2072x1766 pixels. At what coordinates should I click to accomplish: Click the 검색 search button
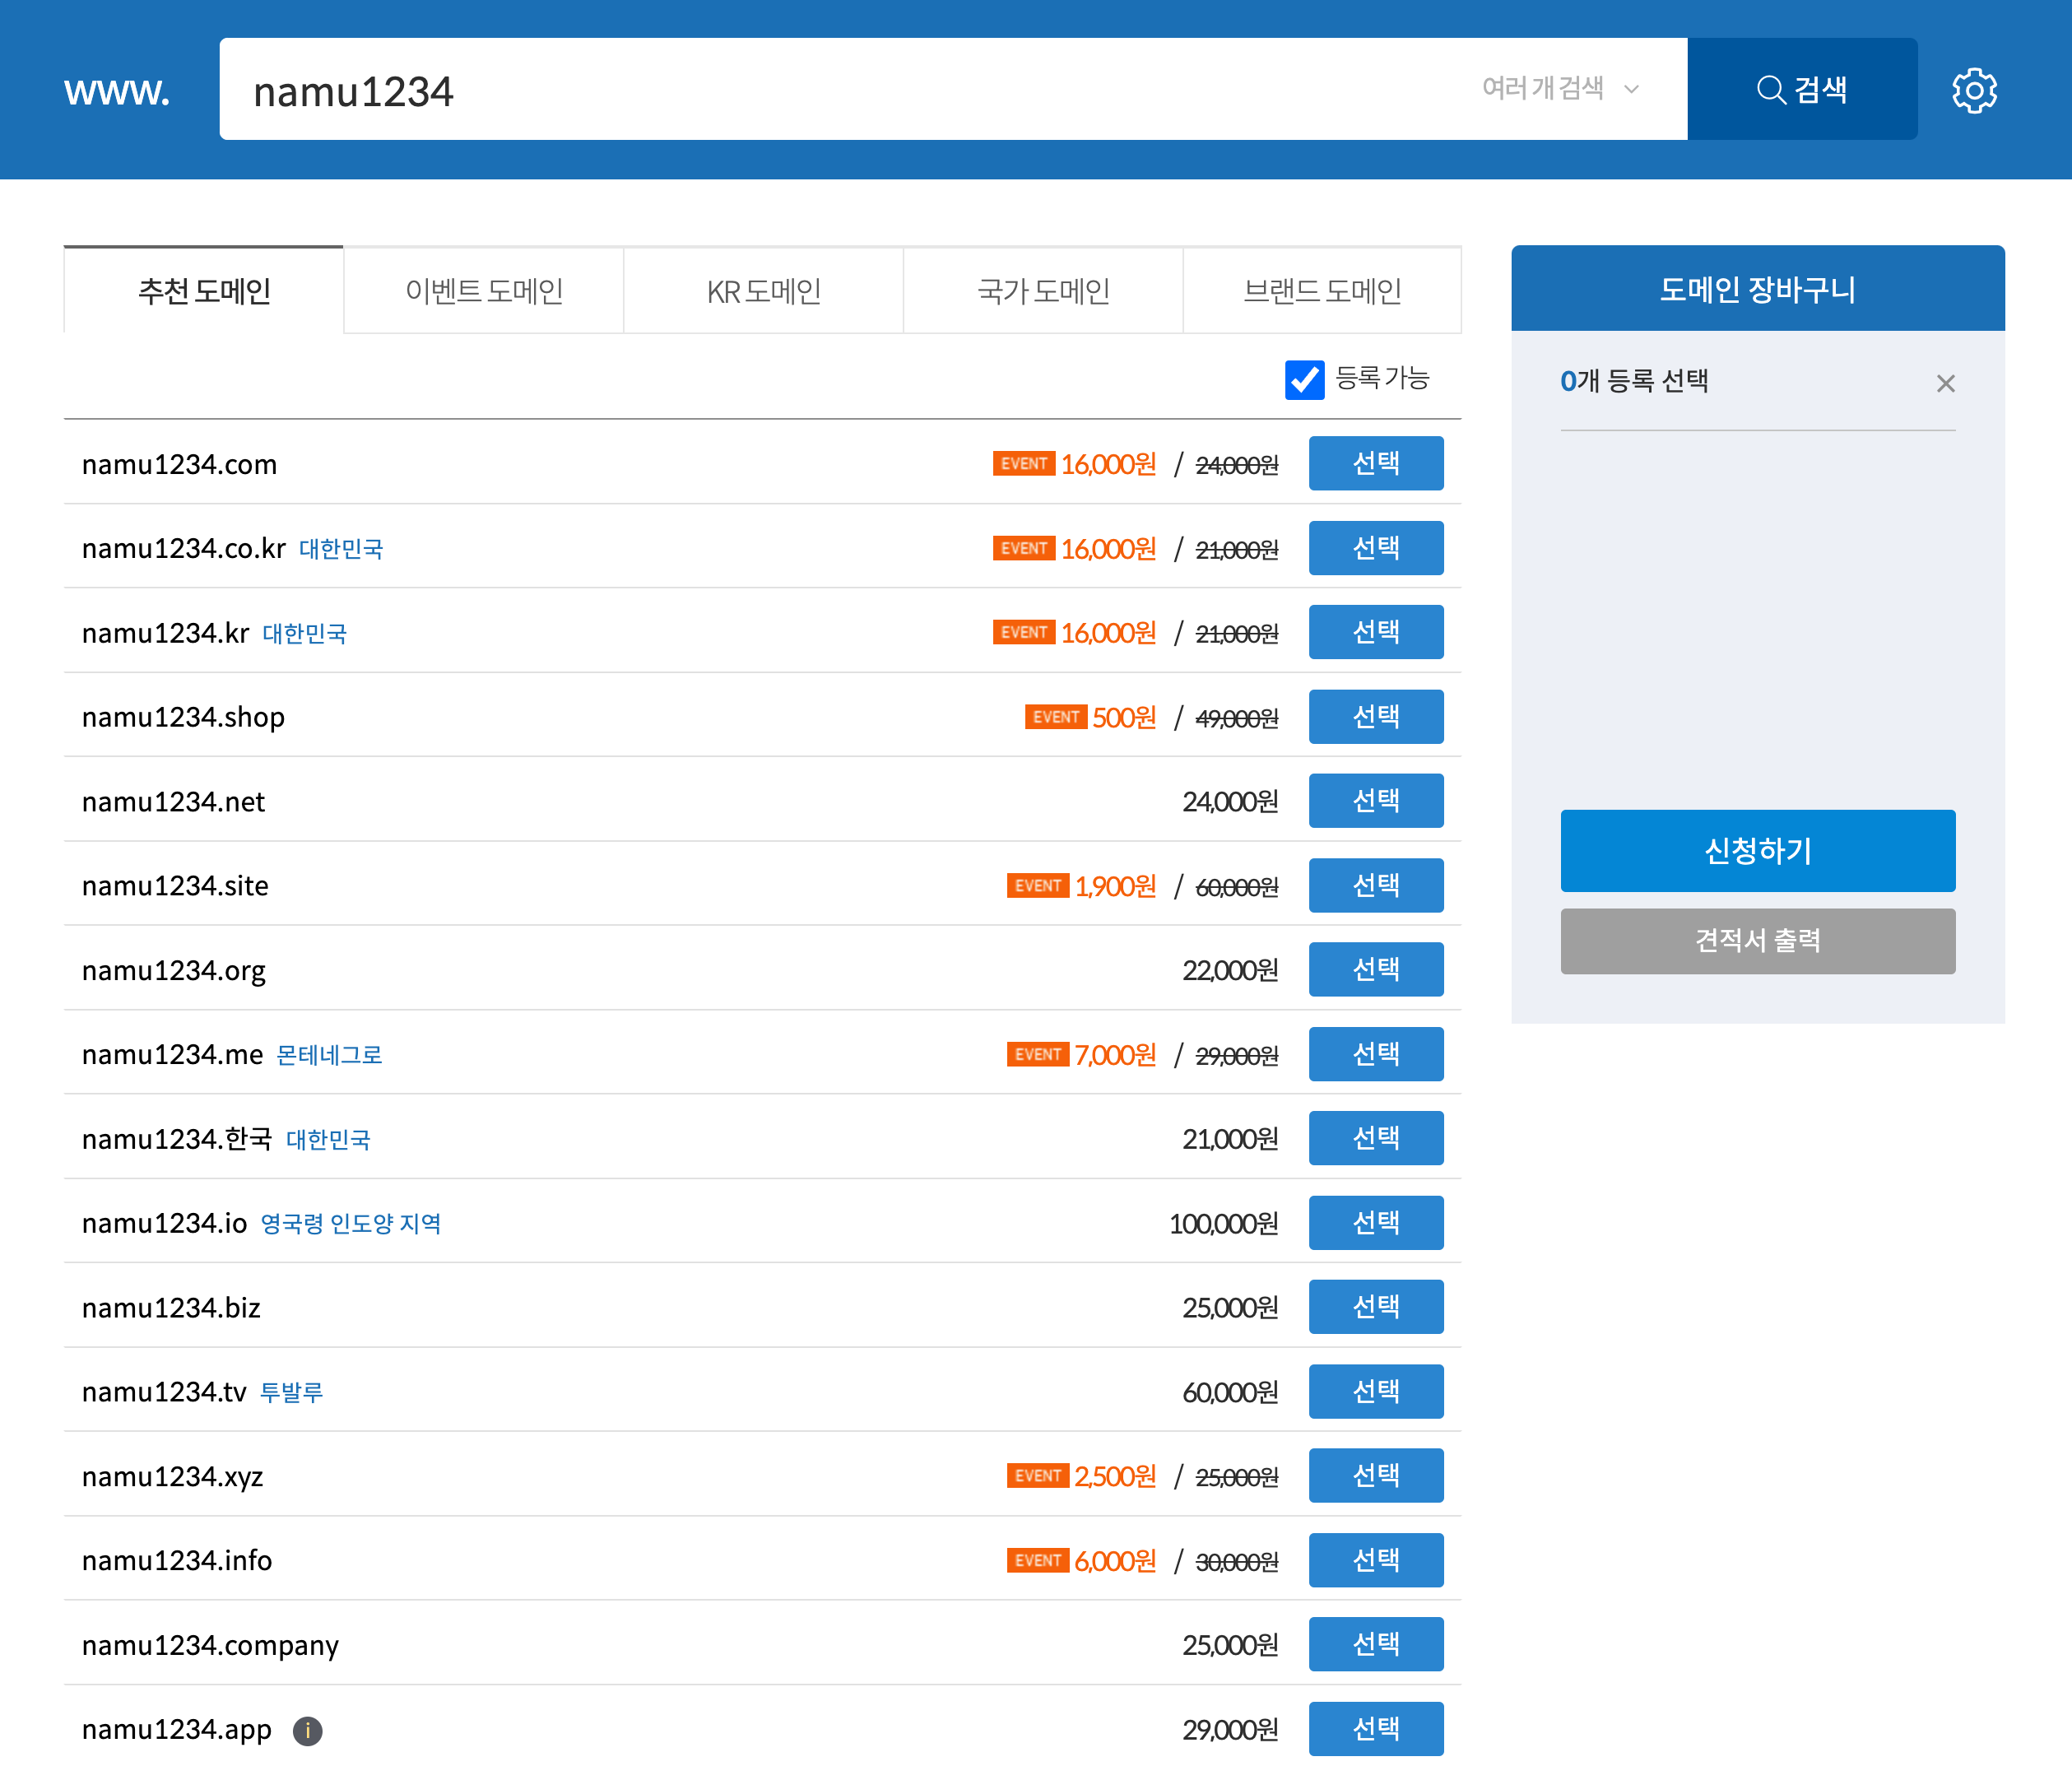[1801, 90]
